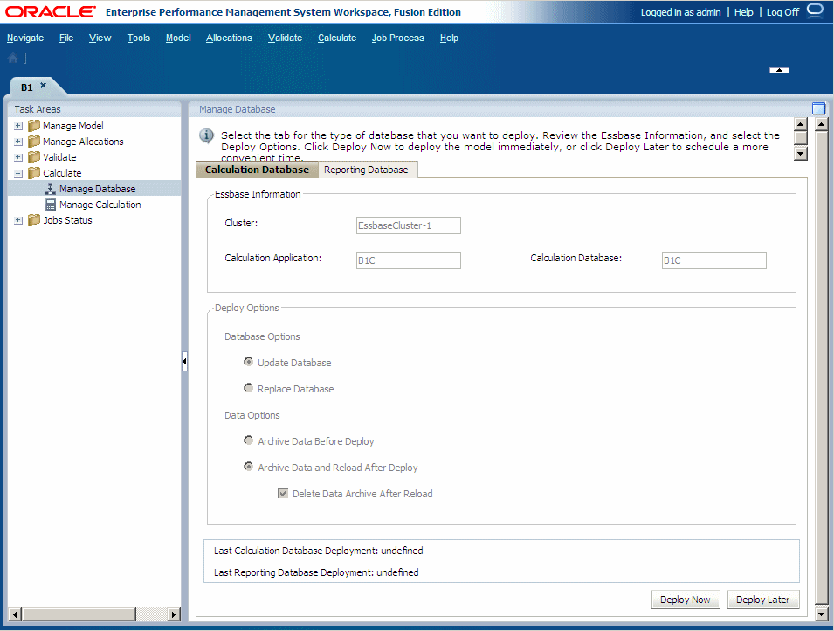Select the B1 model tab

coord(26,87)
